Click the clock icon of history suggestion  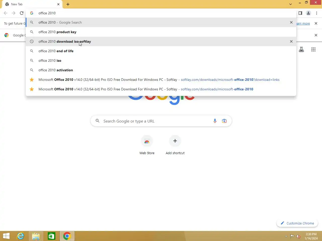click(x=32, y=41)
